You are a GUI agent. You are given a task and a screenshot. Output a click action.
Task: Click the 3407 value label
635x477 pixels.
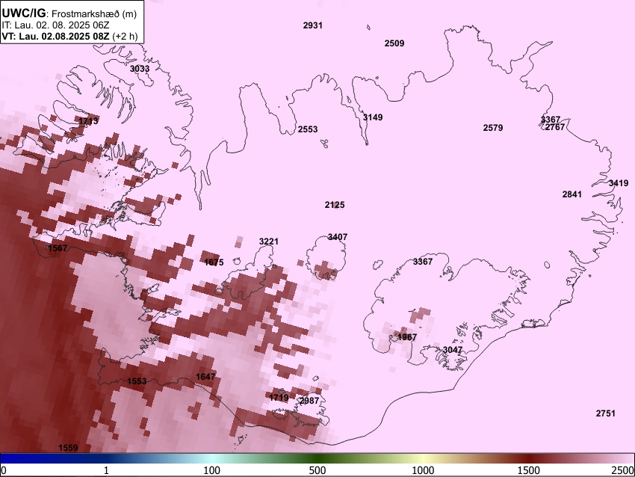coord(338,237)
